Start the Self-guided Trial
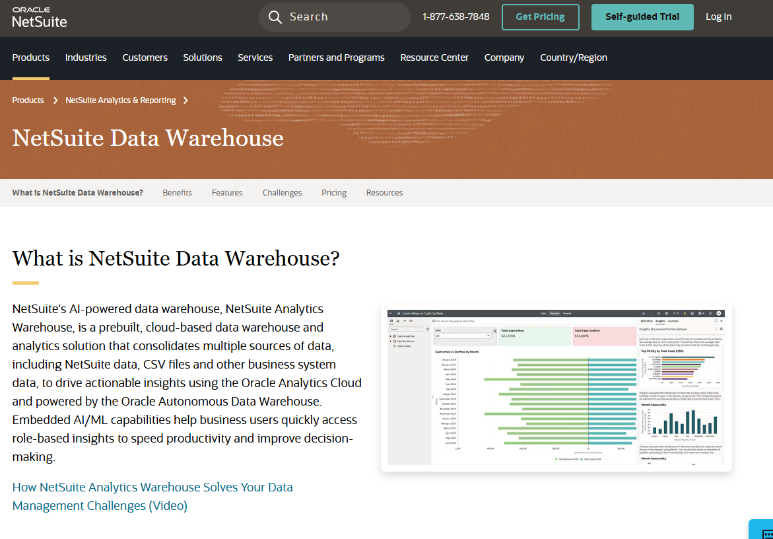The image size is (773, 539). 642,17
